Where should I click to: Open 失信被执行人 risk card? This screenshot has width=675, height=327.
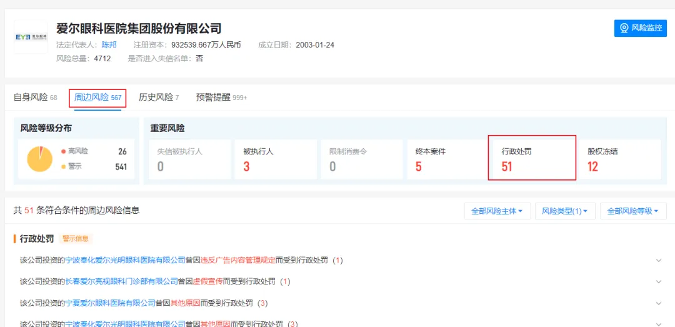click(x=189, y=159)
